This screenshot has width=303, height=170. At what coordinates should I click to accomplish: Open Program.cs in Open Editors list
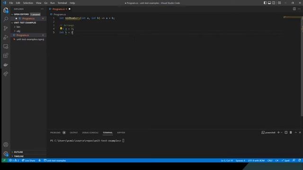[28, 18]
